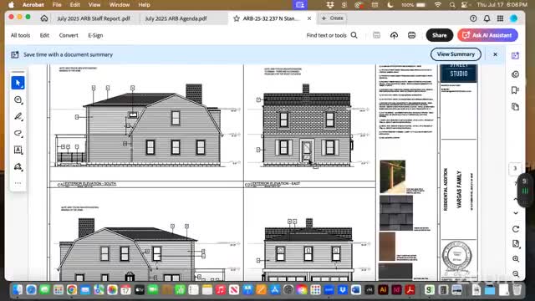Open the Window menu

(x=120, y=5)
